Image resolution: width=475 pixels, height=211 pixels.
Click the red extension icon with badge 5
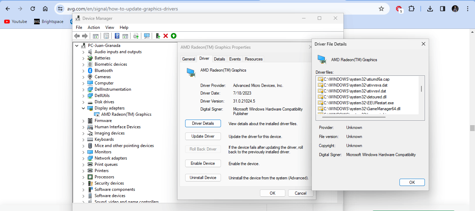(x=399, y=9)
